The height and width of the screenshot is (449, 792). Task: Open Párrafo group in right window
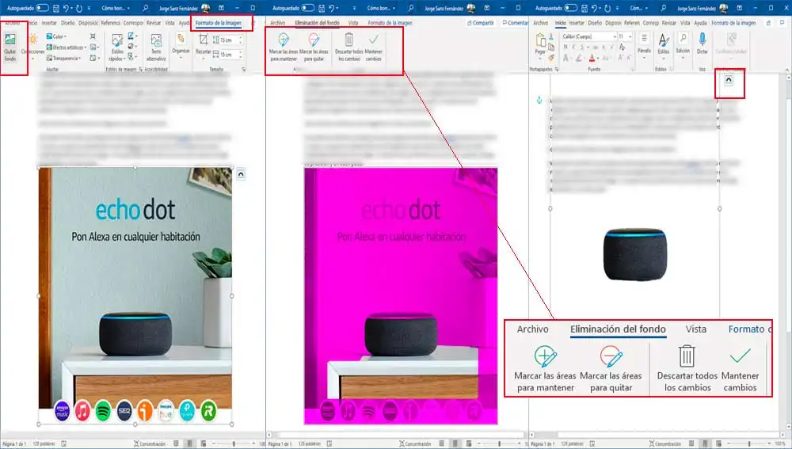click(644, 44)
